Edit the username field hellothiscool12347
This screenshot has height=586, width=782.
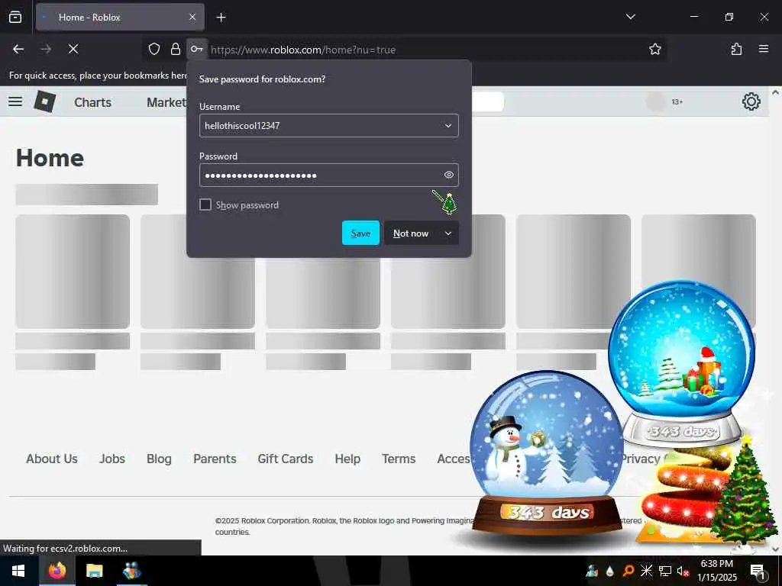point(319,126)
